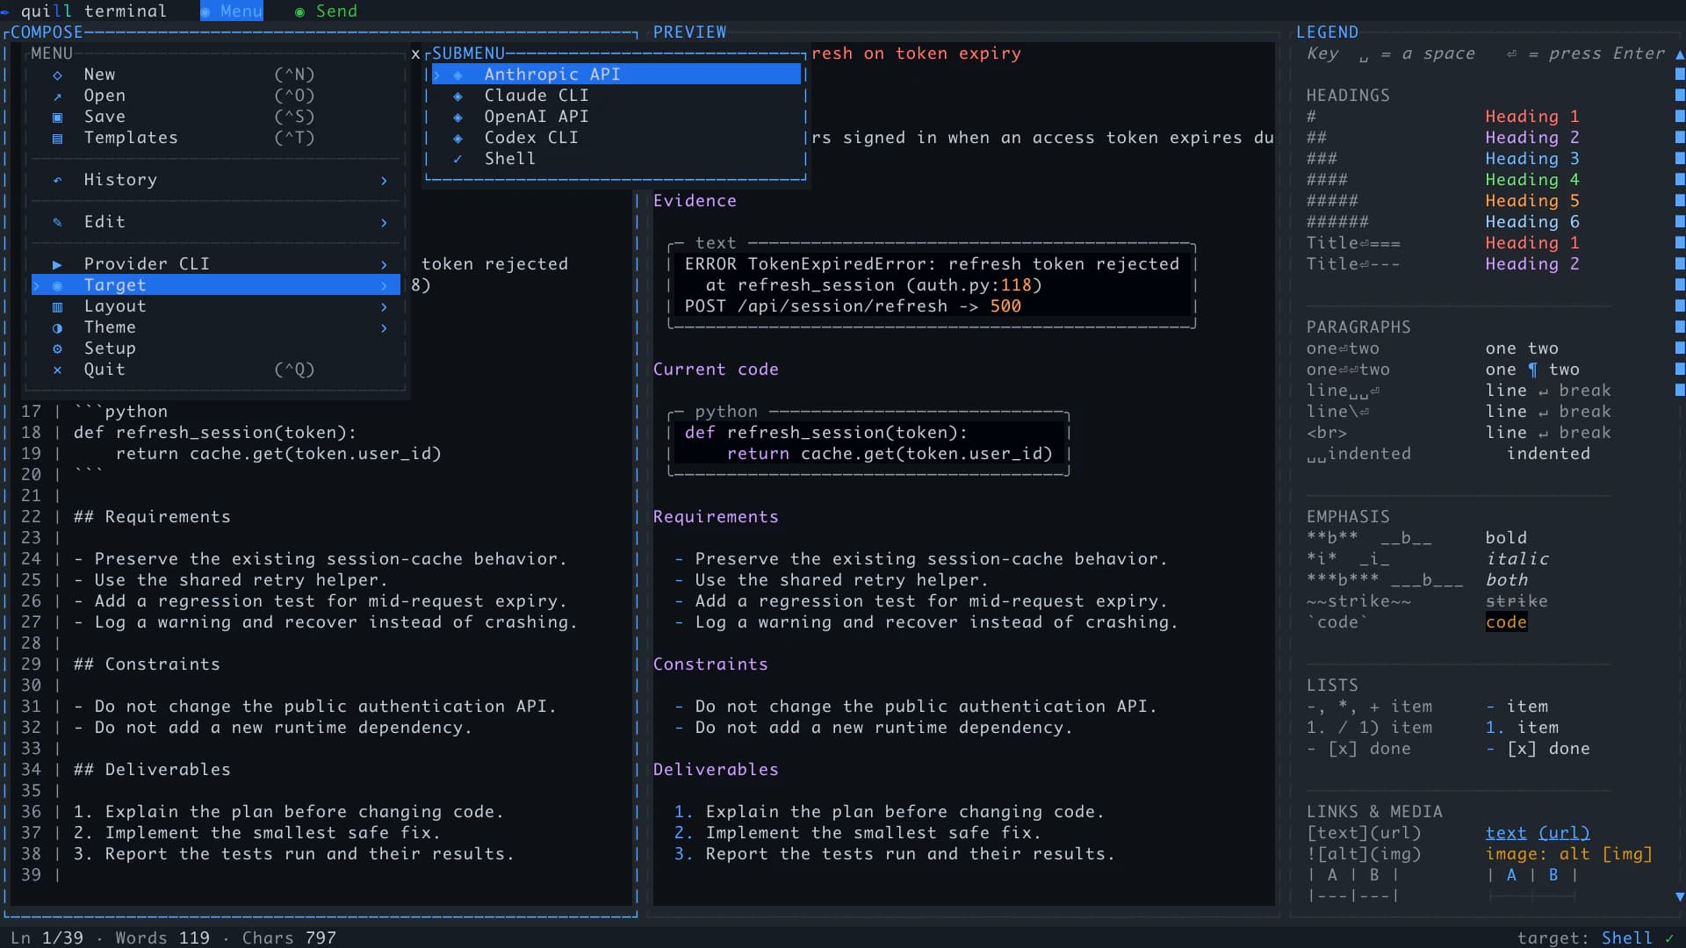This screenshot has height=948, width=1686.
Task: Click the Target circle icon
Action: point(57,286)
